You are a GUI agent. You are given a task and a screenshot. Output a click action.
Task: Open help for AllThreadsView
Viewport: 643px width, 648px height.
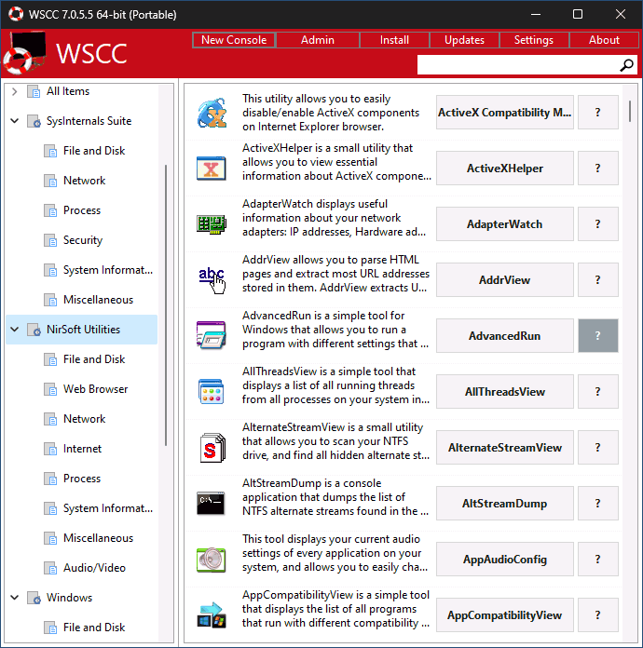point(598,391)
